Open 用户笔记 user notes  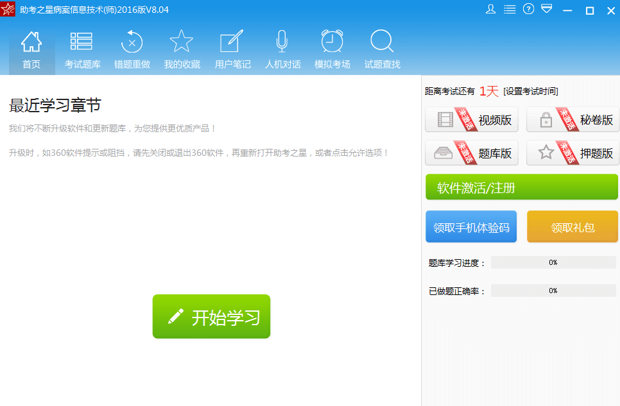[x=232, y=50]
